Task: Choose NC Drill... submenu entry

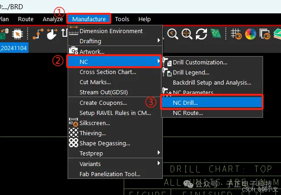Action: pyautogui.click(x=212, y=103)
